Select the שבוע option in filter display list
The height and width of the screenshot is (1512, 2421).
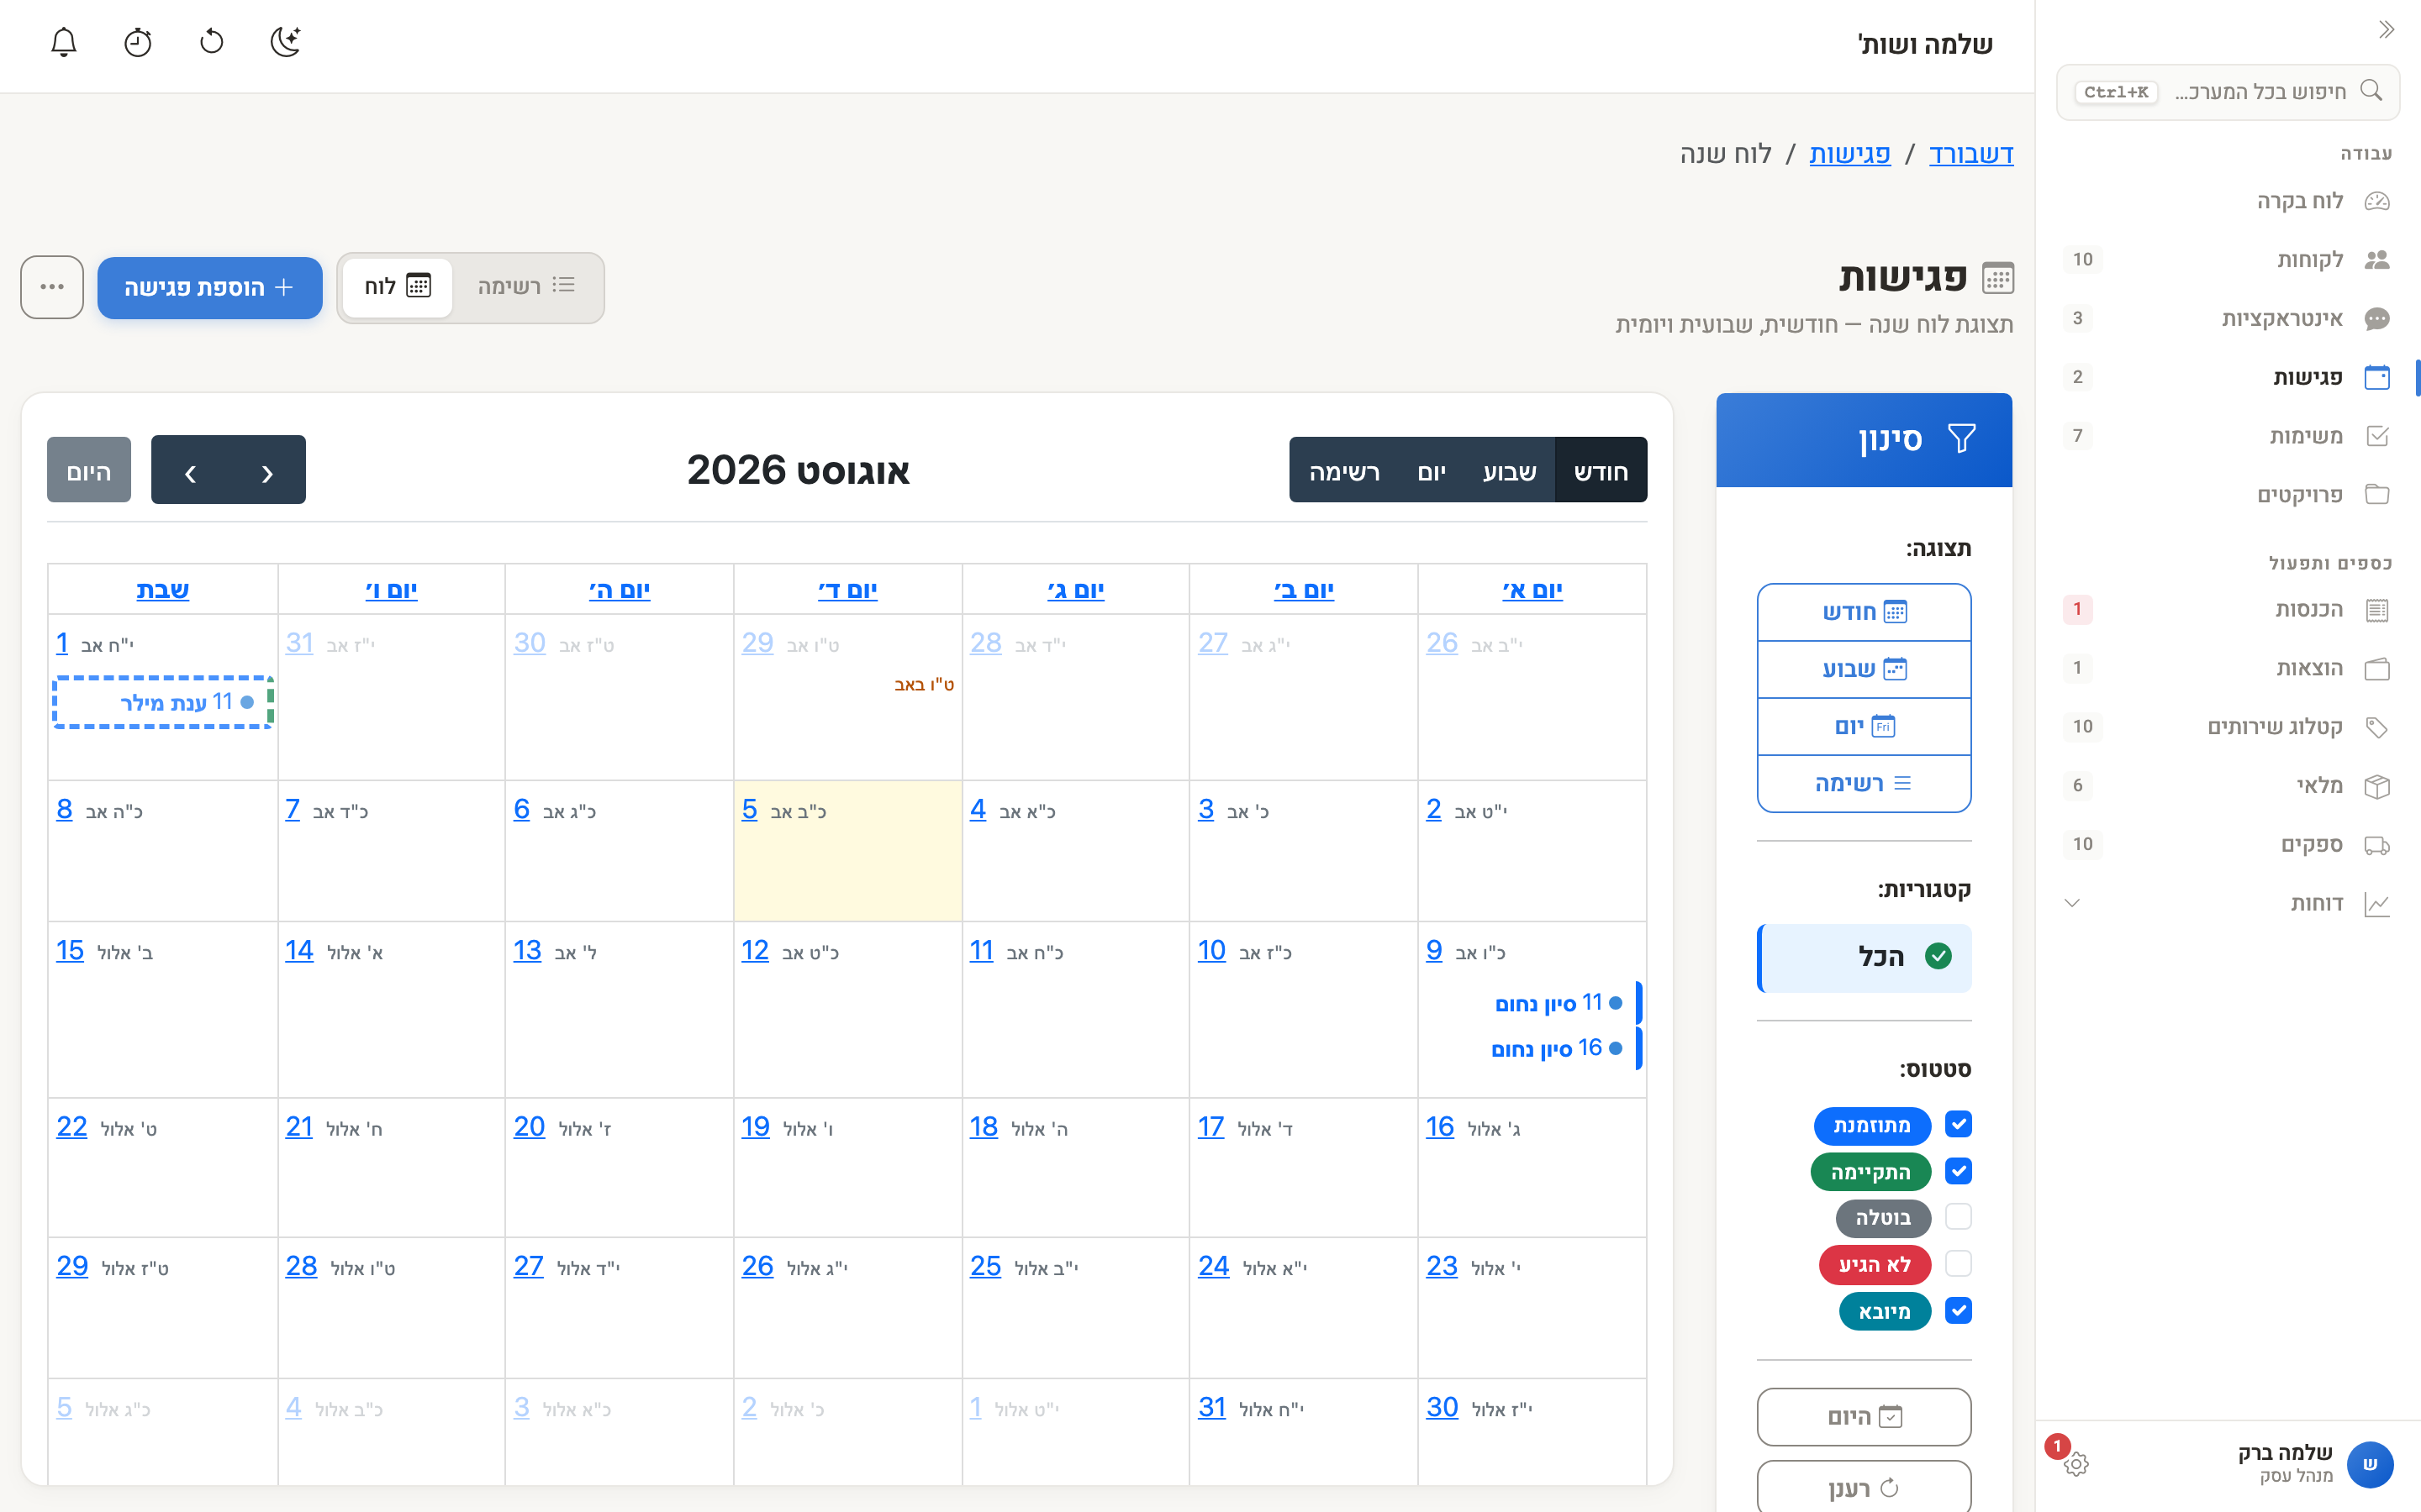[1864, 669]
